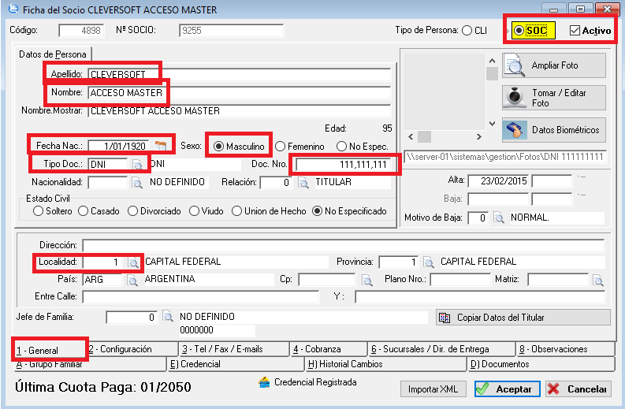Screen dimensions: 625x409
Task: Switch to the 2 - Configuración tab
Action: coord(130,349)
